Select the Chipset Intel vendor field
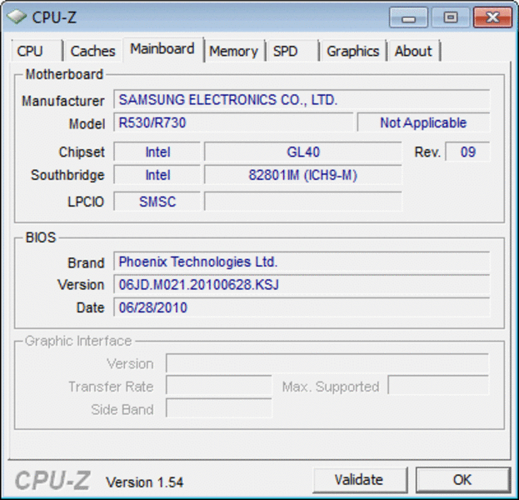 [x=157, y=152]
